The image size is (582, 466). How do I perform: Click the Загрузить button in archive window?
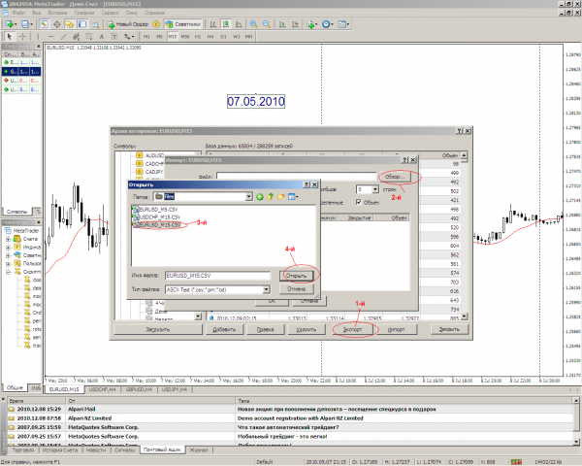158,330
